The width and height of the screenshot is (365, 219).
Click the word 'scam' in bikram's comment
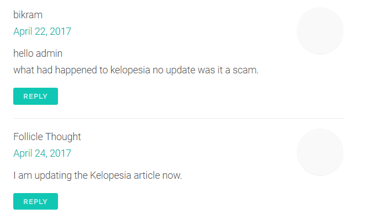point(245,70)
